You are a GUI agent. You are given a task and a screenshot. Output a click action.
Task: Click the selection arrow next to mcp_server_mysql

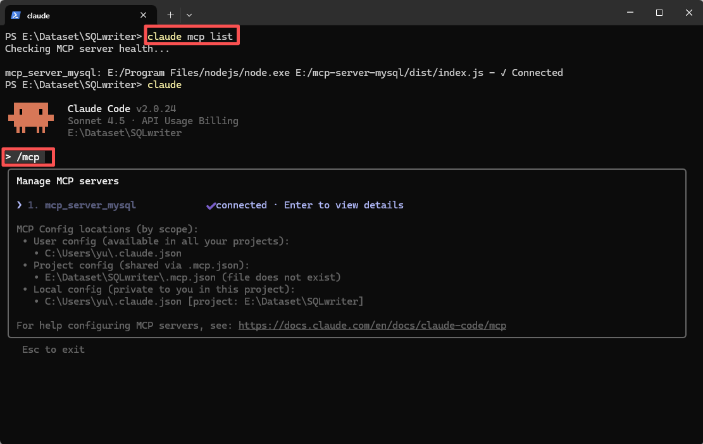(x=19, y=205)
